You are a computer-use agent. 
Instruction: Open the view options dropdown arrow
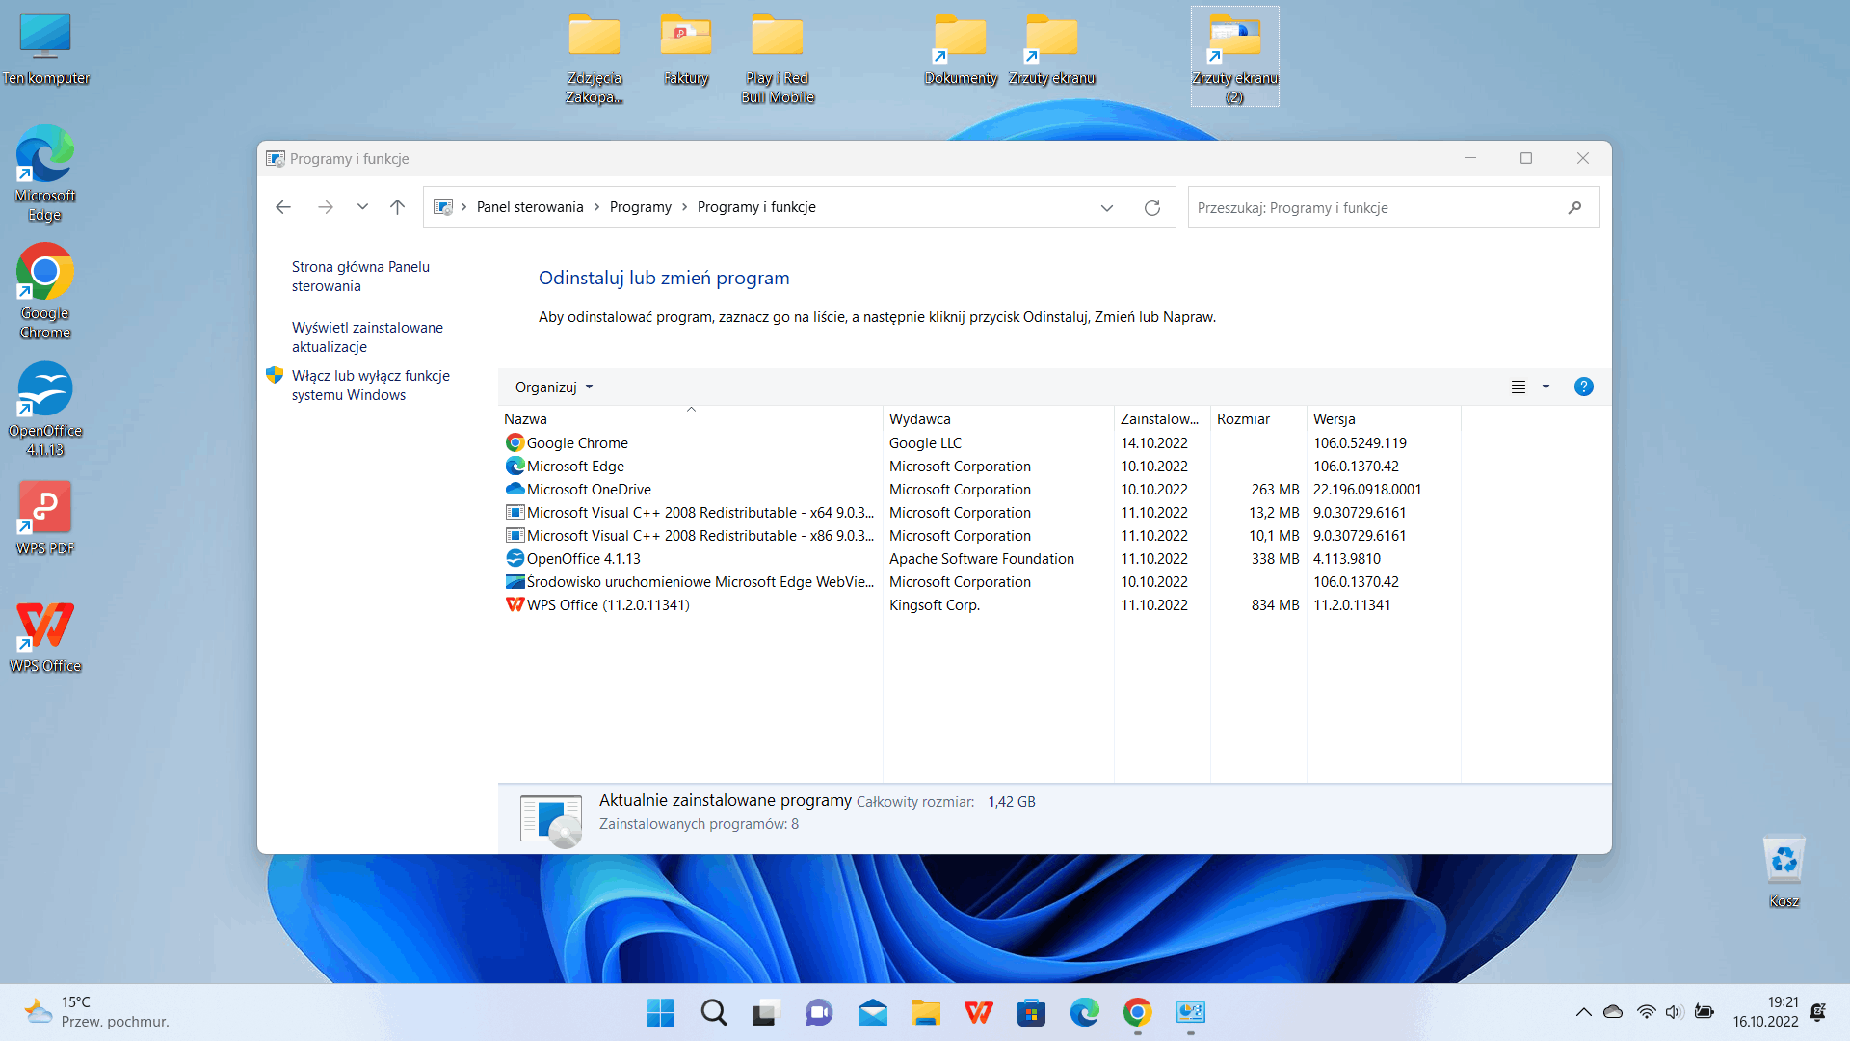click(1546, 387)
